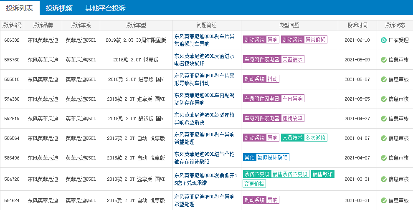Switch to the 投诉列表 tab
This screenshot has width=413, height=210.
(x=20, y=8)
